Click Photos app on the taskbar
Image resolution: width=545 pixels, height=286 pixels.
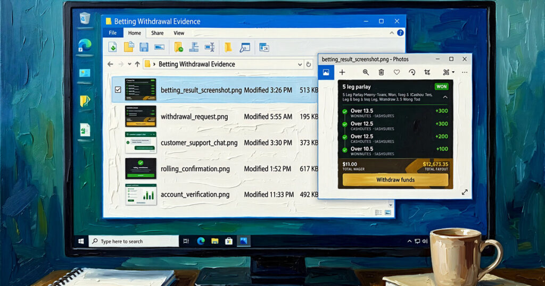pos(243,241)
